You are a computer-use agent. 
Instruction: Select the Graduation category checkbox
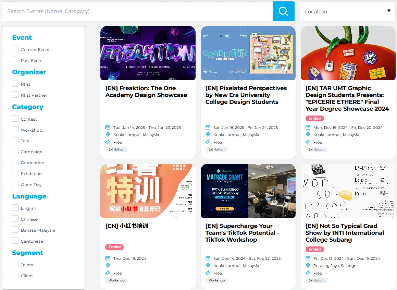(x=15, y=162)
